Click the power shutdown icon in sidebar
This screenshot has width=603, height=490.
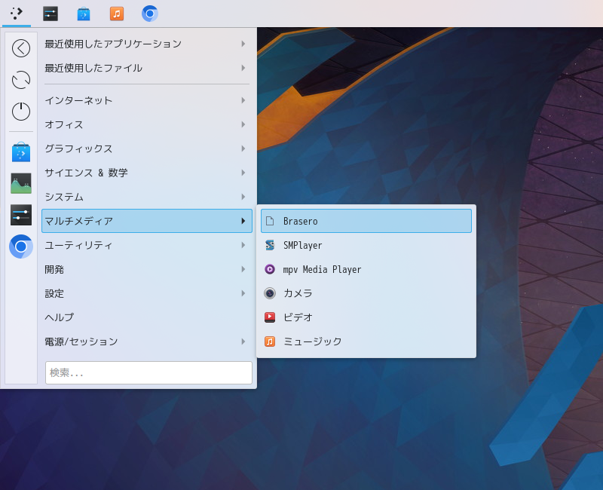click(x=21, y=112)
